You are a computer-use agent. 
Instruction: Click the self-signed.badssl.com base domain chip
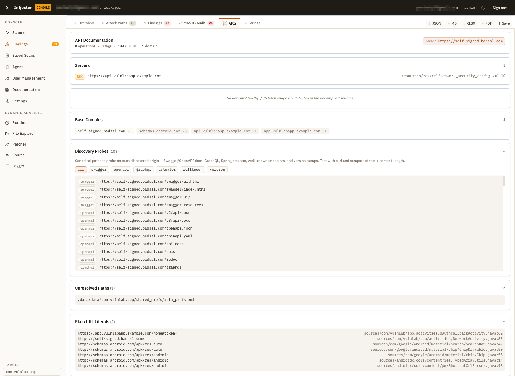point(104,131)
